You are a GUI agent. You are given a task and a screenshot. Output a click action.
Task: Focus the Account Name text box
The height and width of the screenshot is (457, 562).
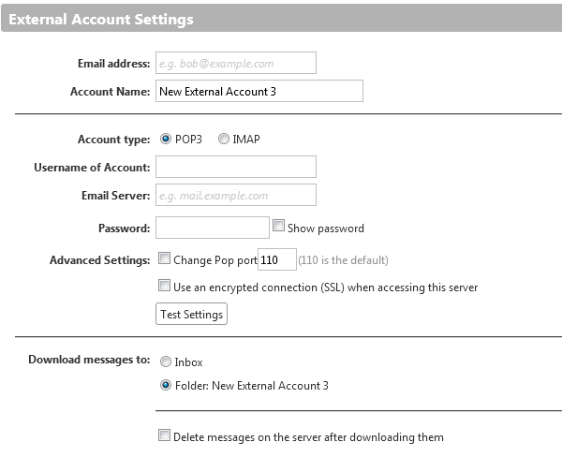[x=259, y=91]
